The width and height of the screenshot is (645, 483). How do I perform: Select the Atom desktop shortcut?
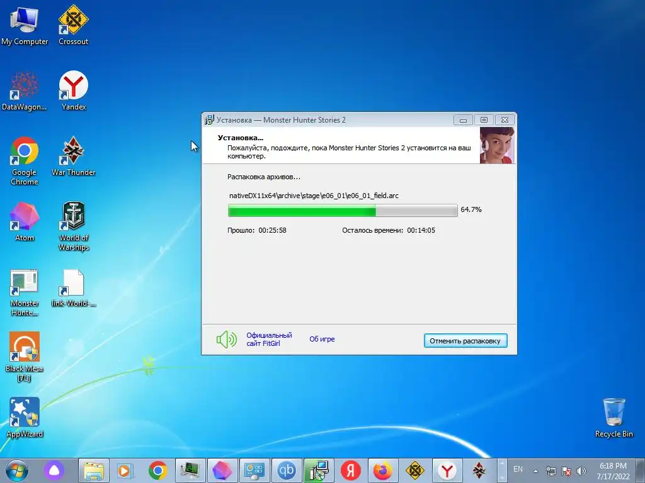coord(25,221)
